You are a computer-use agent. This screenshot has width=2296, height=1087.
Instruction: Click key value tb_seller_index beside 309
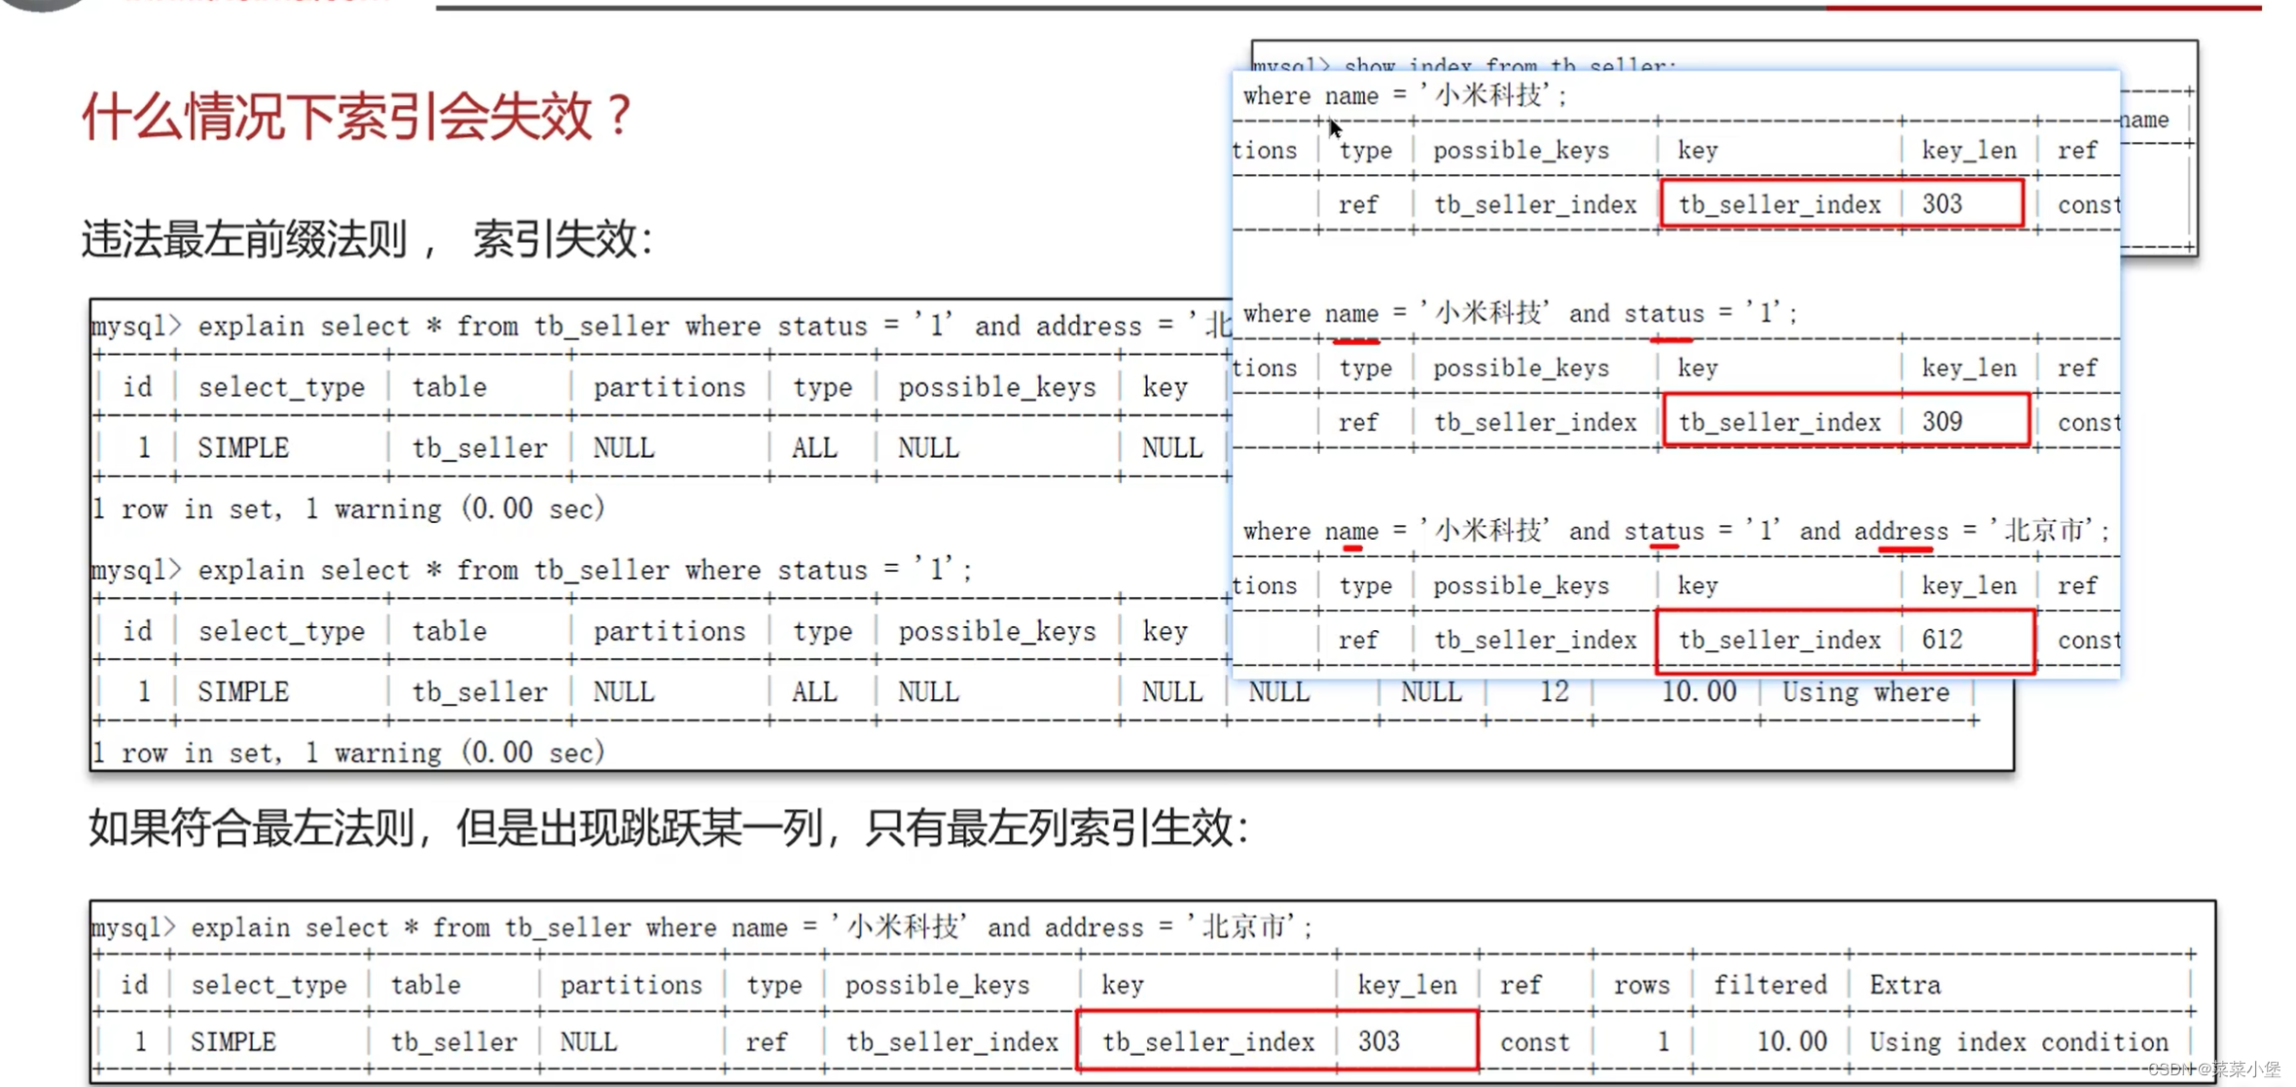point(1779,422)
